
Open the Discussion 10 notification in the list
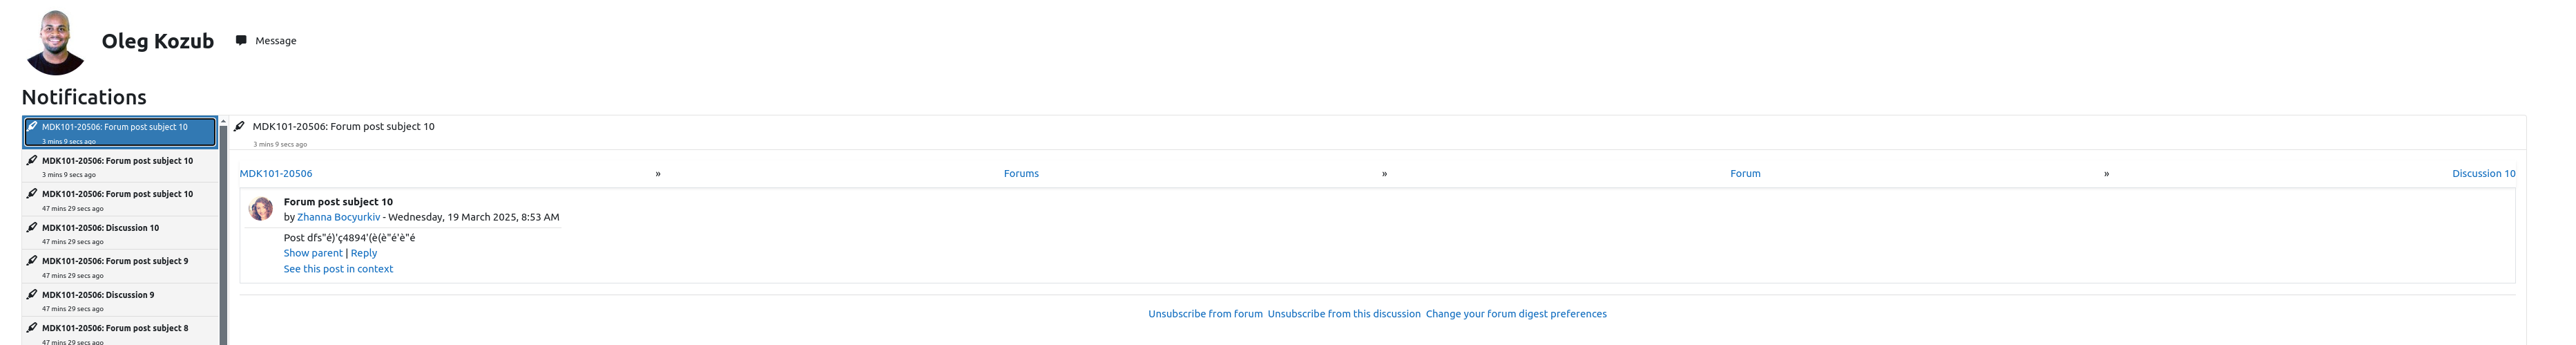(x=120, y=233)
